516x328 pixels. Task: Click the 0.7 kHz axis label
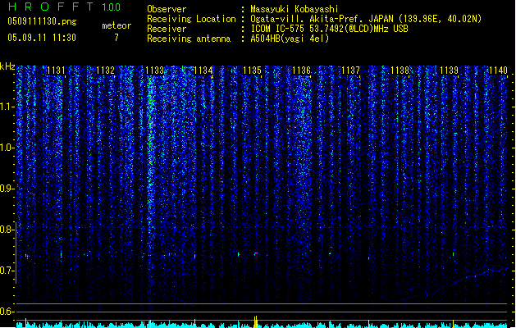coord(7,271)
